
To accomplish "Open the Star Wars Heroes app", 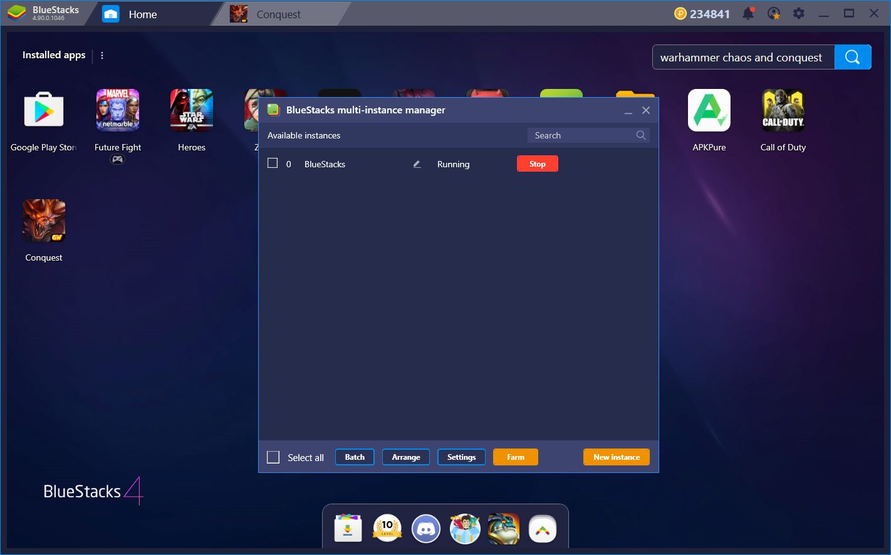I will (192, 110).
